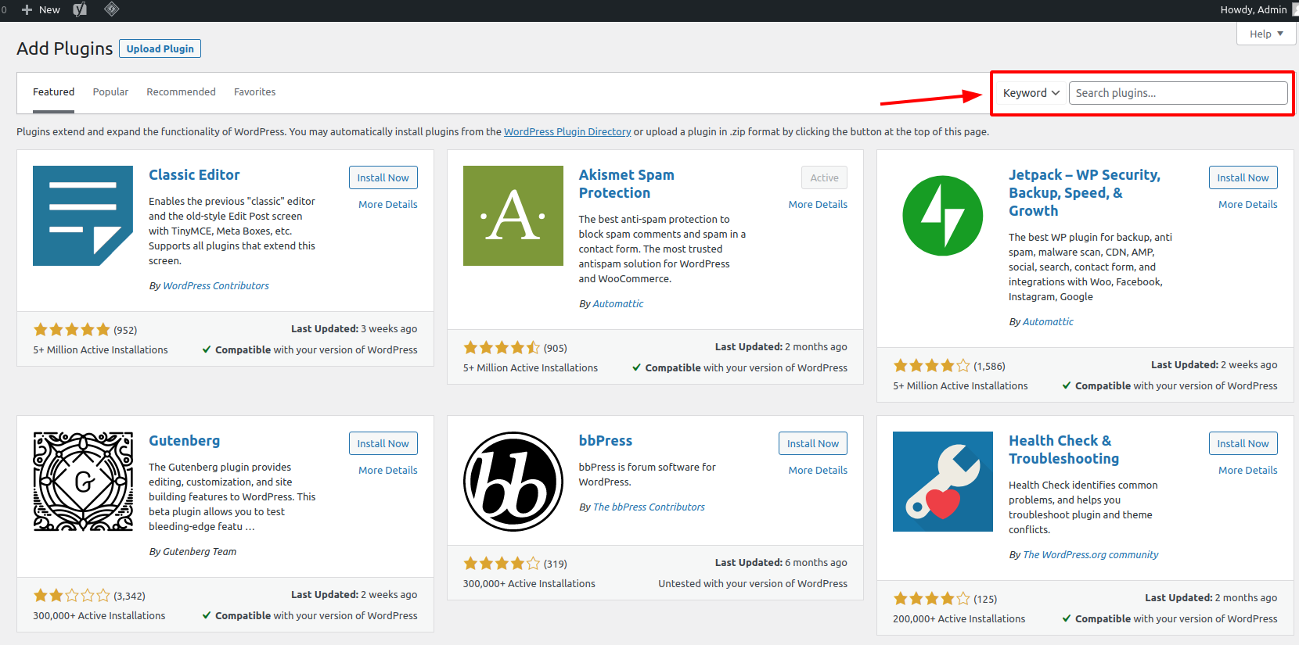Open the Classic Editor title link
Screen dimensions: 1299x645
(x=194, y=175)
